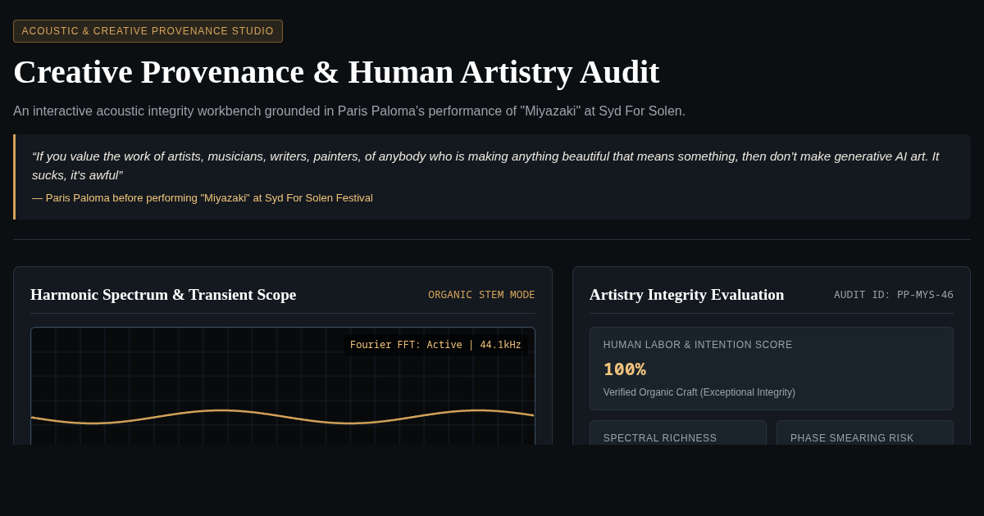Select the Creative Provenance & Human Artistry Audit heading
Screen dimensions: 984x516
click(x=336, y=72)
